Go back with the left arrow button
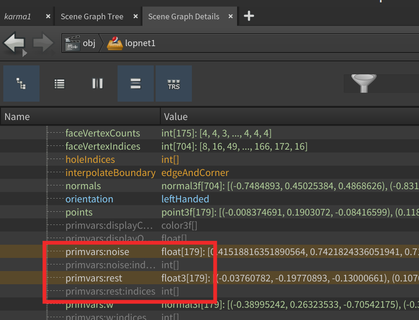This screenshot has width=419, height=320. click(14, 43)
